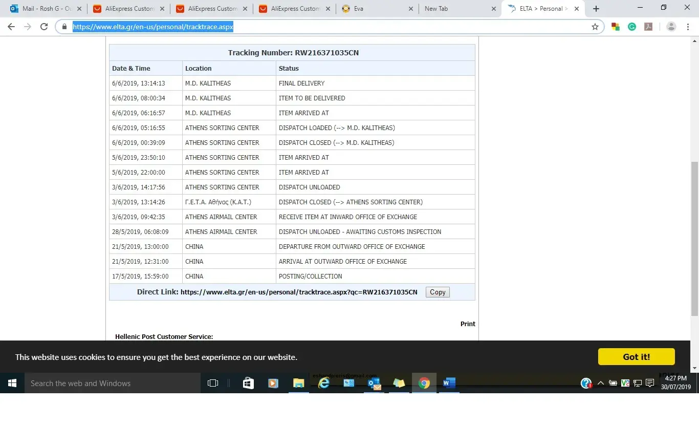Bookmark this page with the star icon

tap(595, 27)
